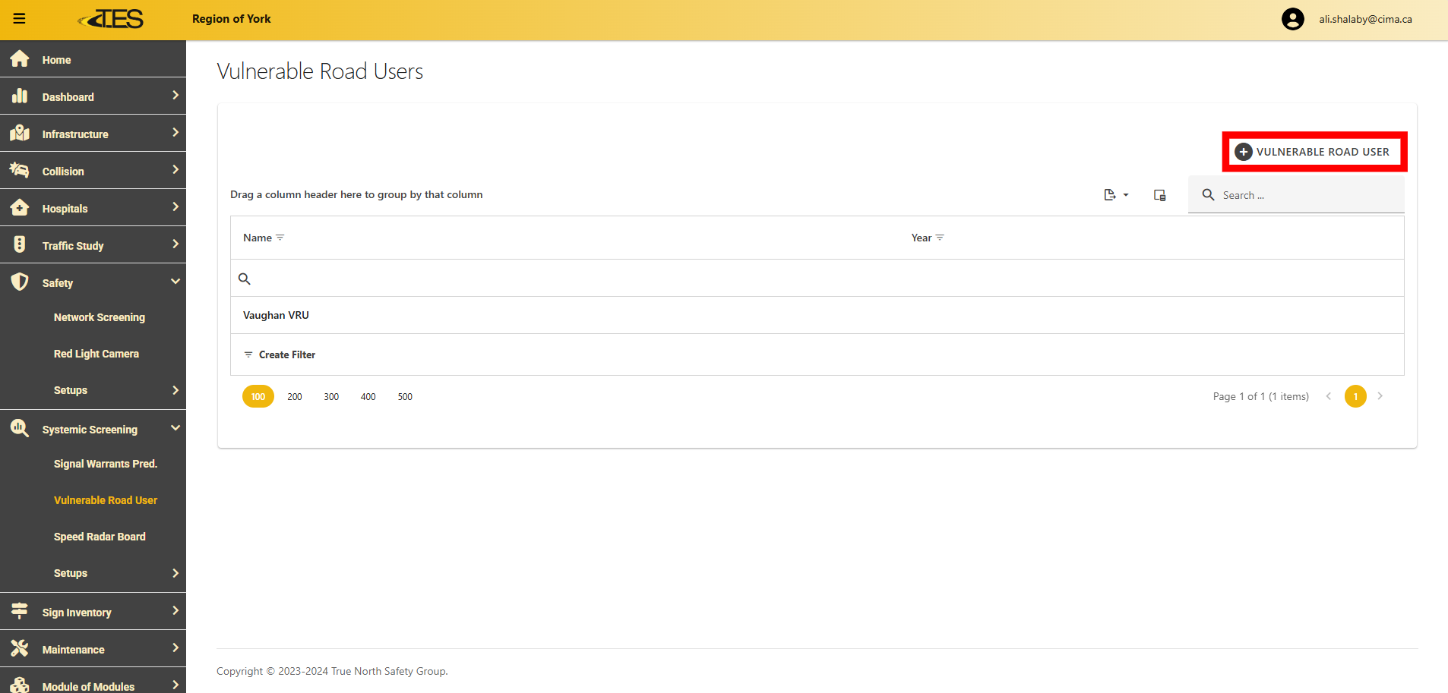Expand the Sign Inventory submenu chevron
This screenshot has width=1448, height=693.
click(x=175, y=611)
